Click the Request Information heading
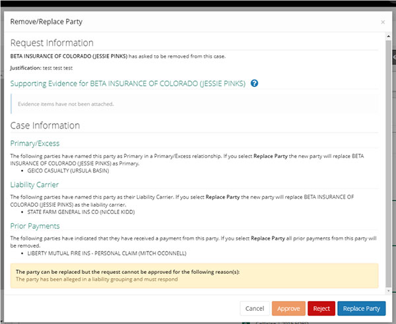 [51, 43]
